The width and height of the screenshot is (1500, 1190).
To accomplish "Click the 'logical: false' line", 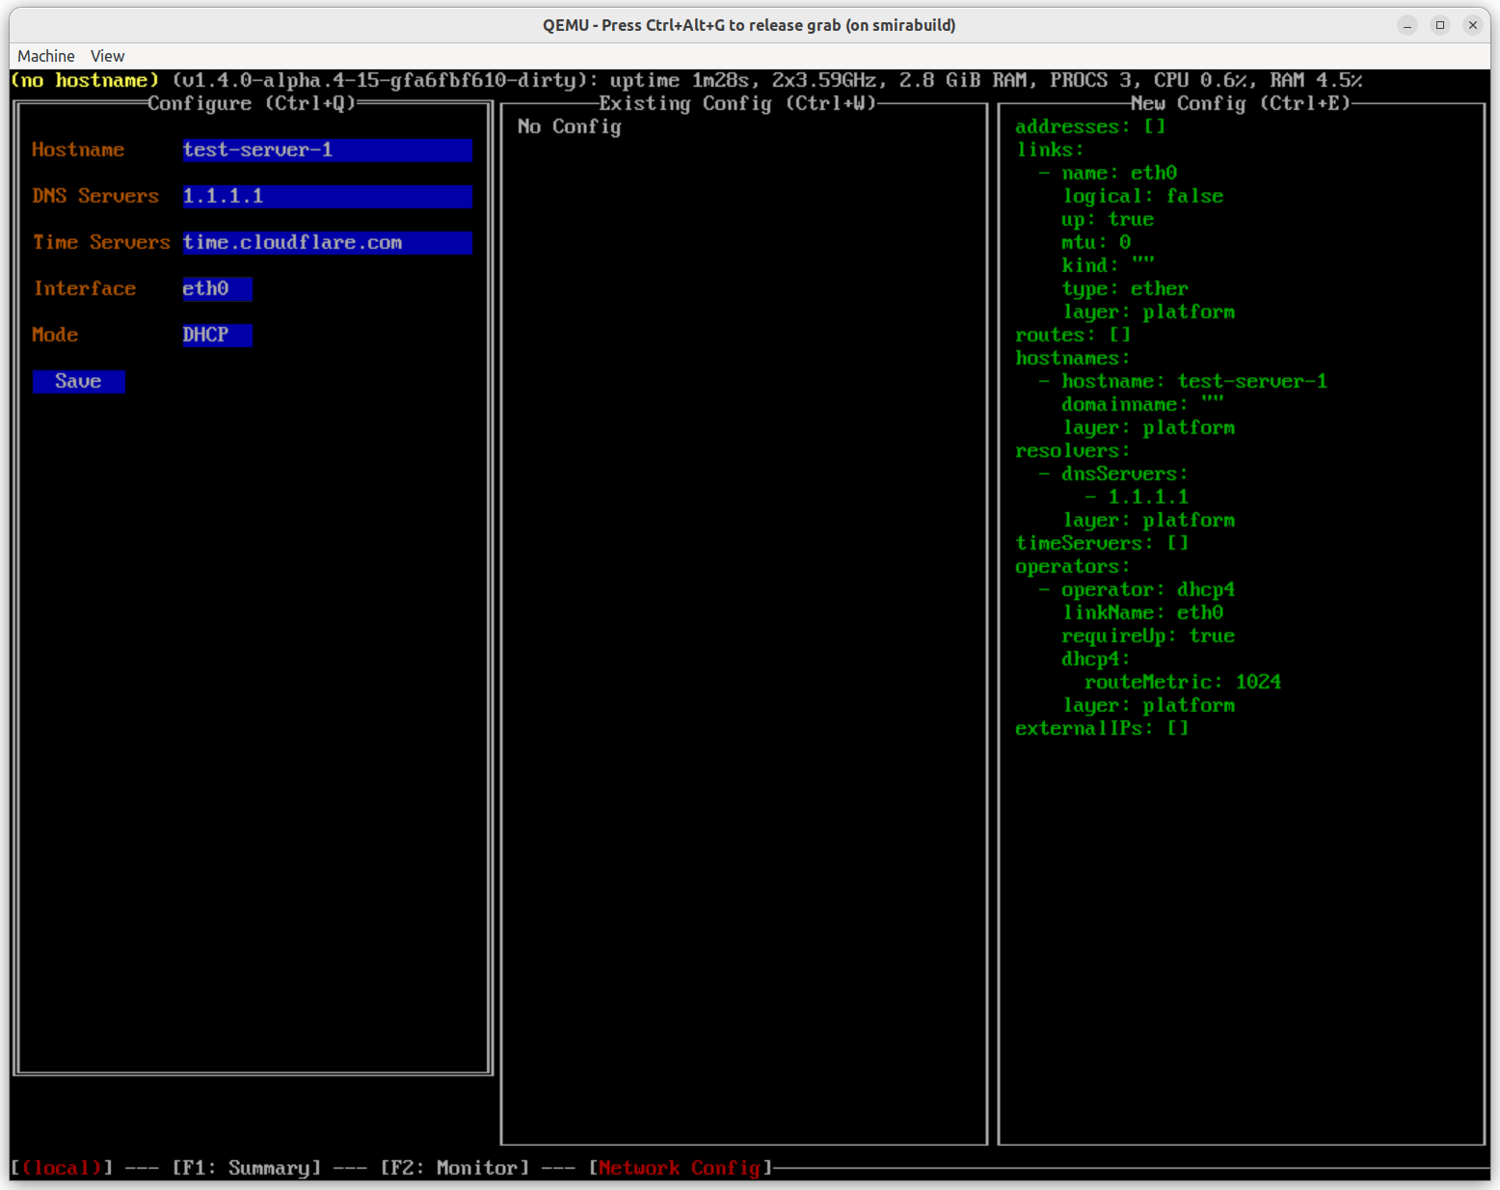I will coord(1142,196).
